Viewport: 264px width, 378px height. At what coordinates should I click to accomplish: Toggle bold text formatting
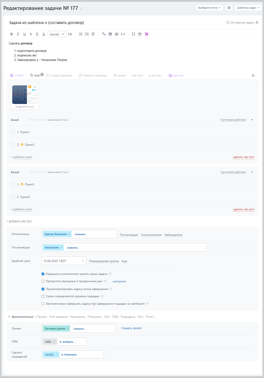11,34
